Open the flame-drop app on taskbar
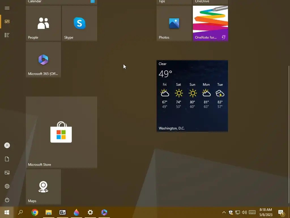This screenshot has width=290, height=218. tap(76, 212)
